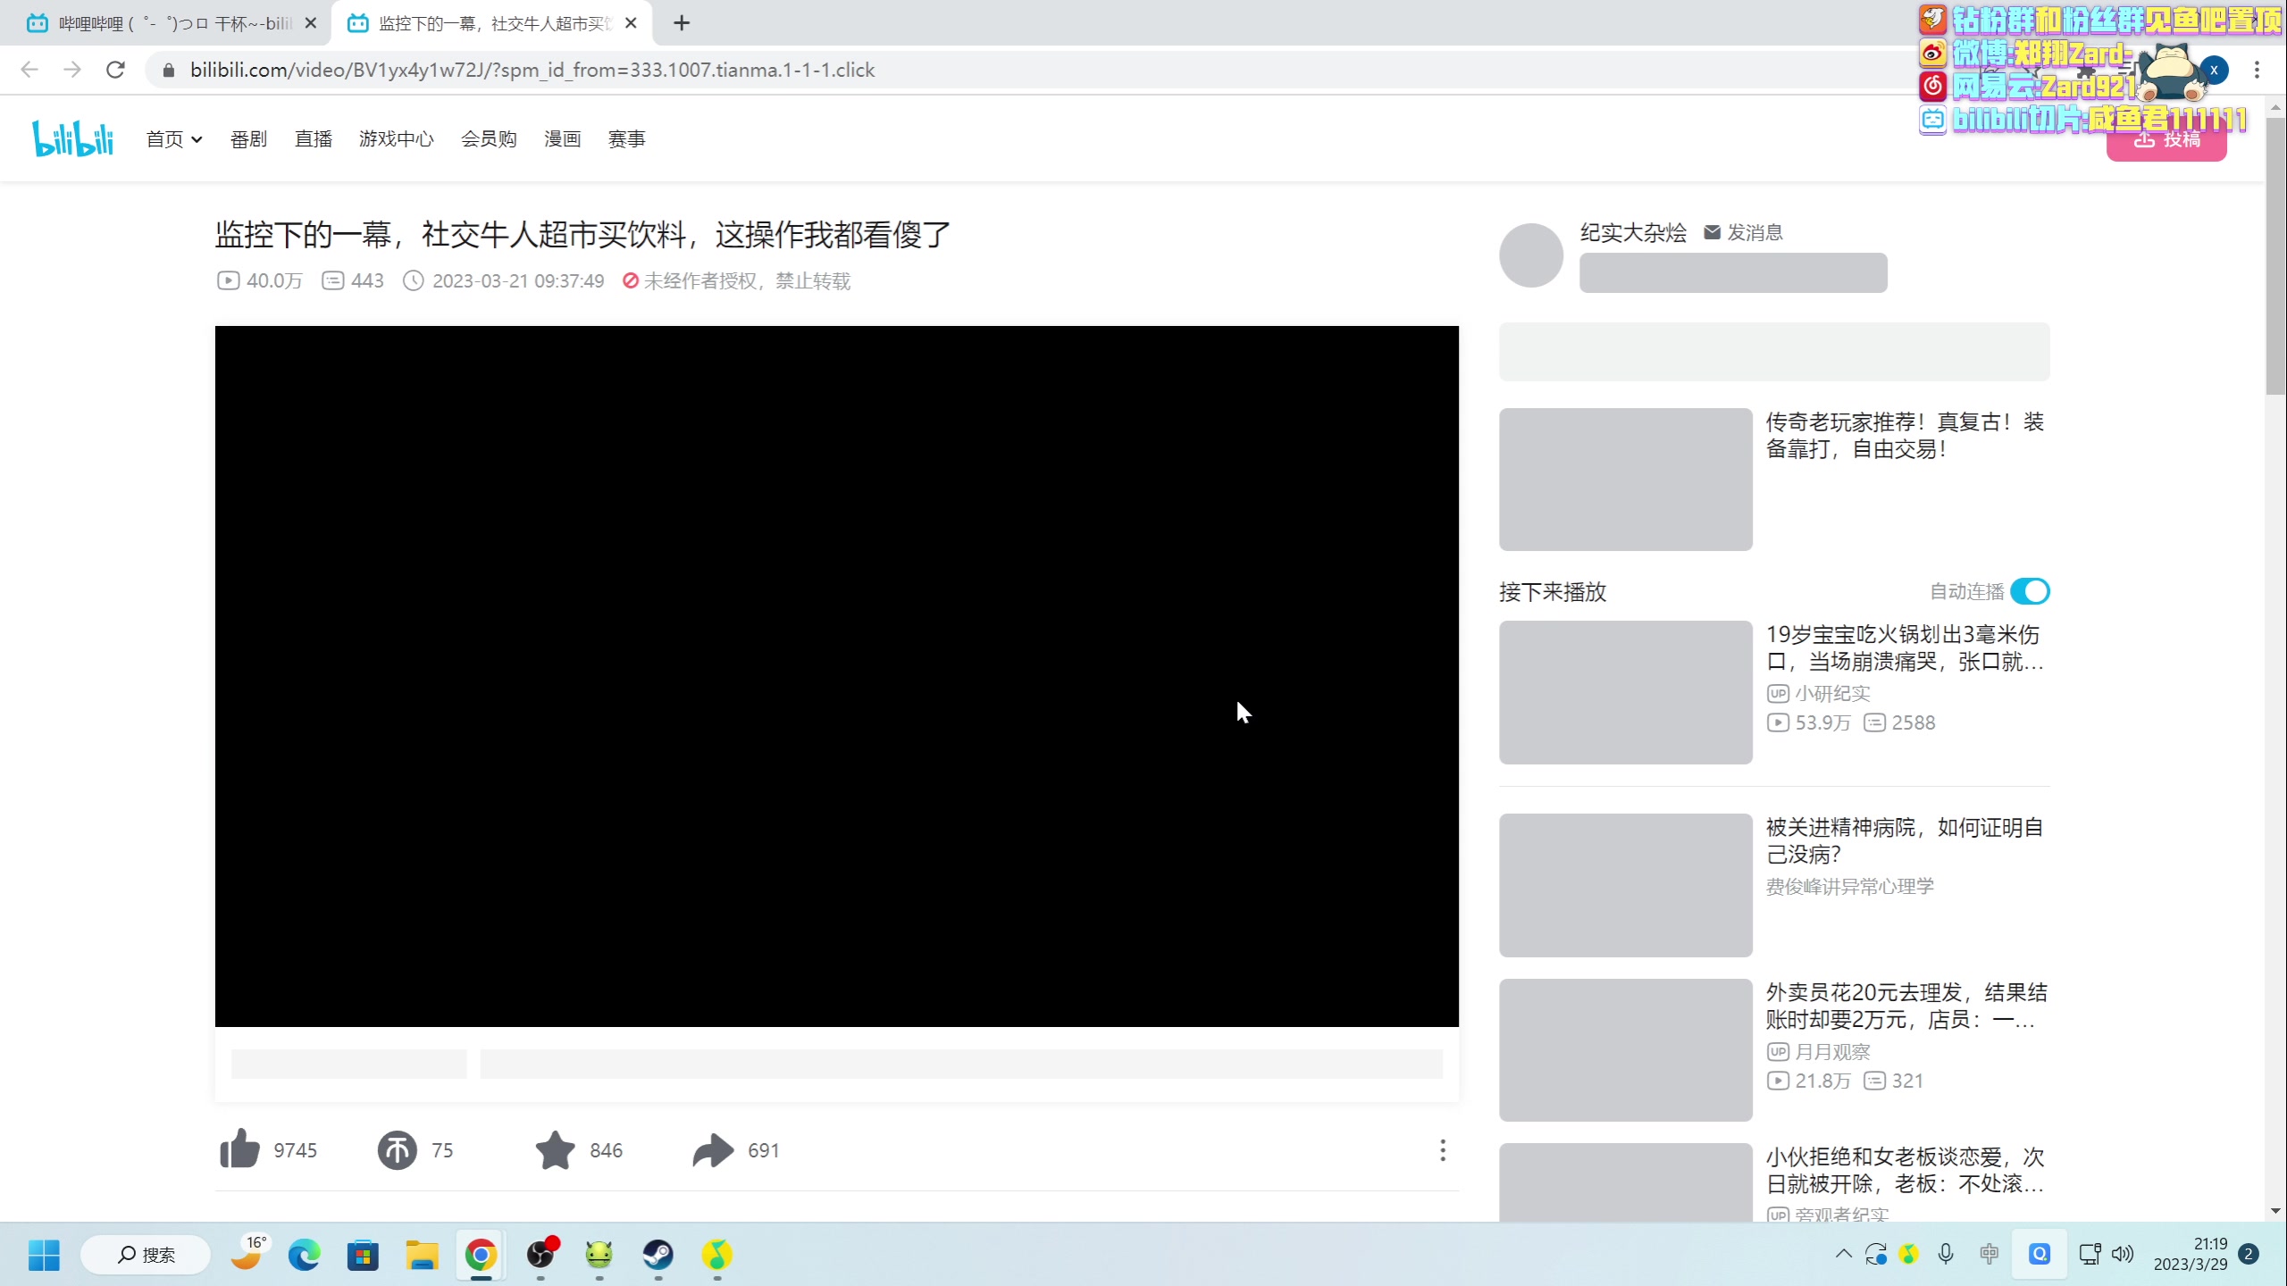This screenshot has width=2287, height=1286.
Task: Open the three-dot more options menu
Action: click(x=1442, y=1150)
